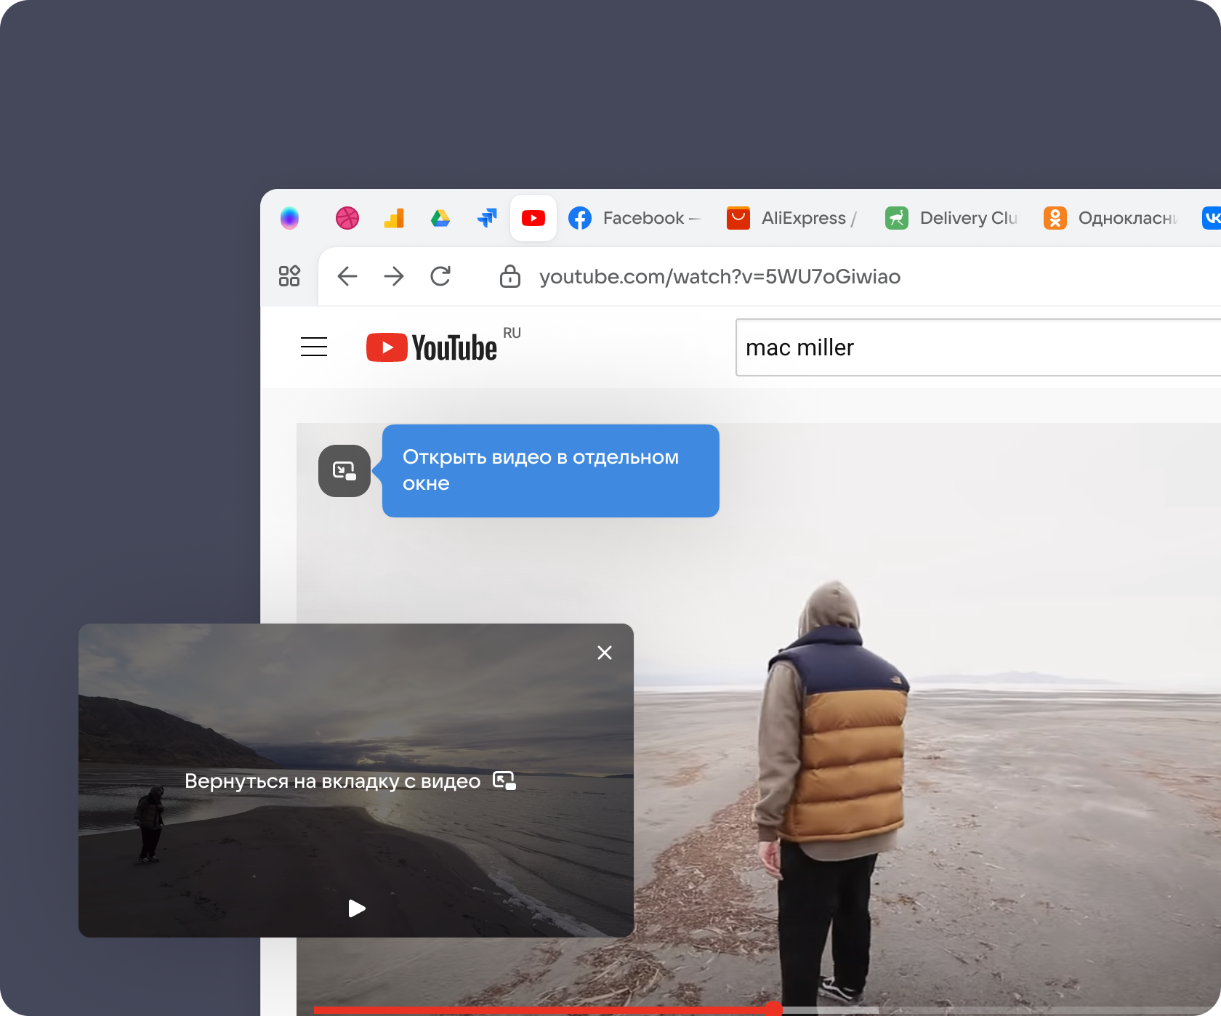1221x1016 pixels.
Task: Click the youtube.com address bar URL
Action: click(720, 277)
